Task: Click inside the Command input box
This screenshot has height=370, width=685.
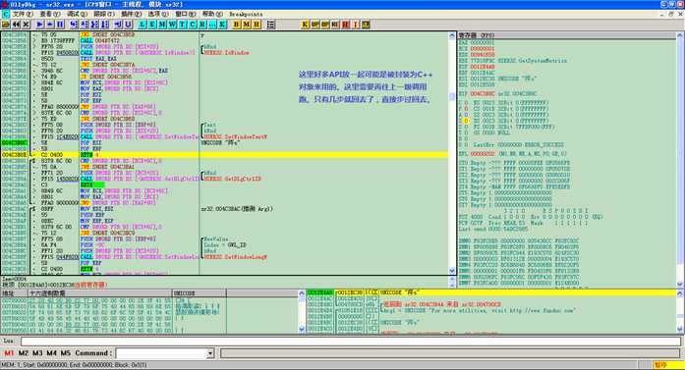Action: [161, 353]
